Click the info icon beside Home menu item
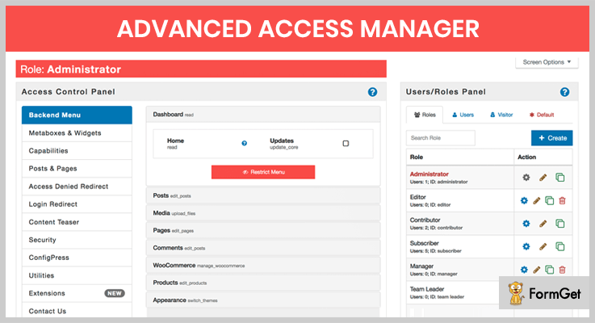Viewport: 595px width, 323px height. tap(245, 143)
